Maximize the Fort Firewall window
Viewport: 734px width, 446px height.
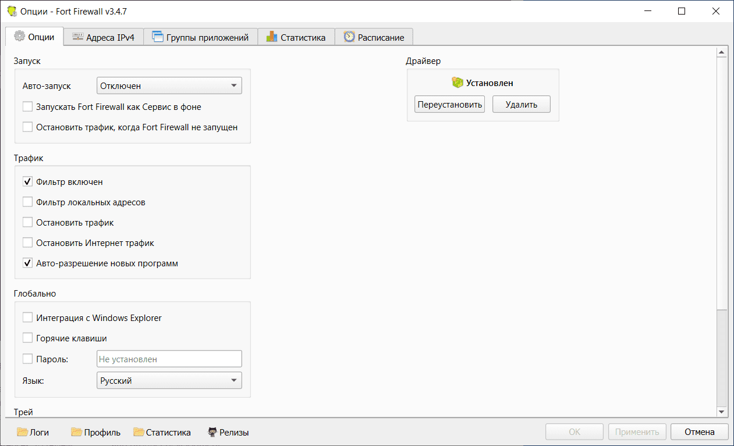(682, 11)
